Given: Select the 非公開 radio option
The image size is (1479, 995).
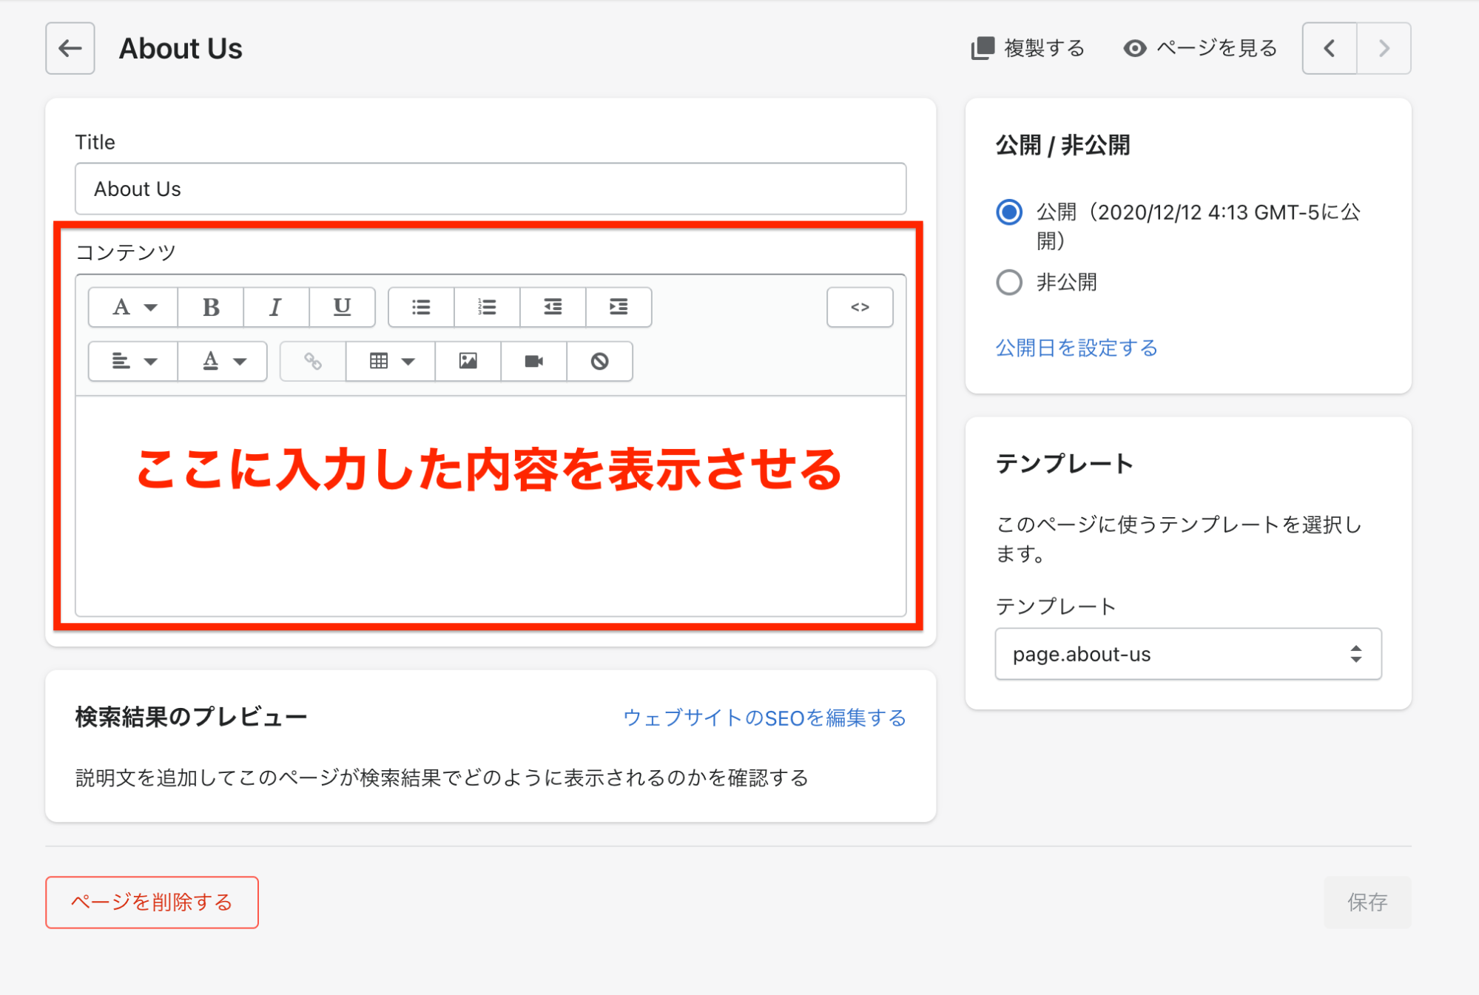Looking at the screenshot, I should click(x=1009, y=282).
